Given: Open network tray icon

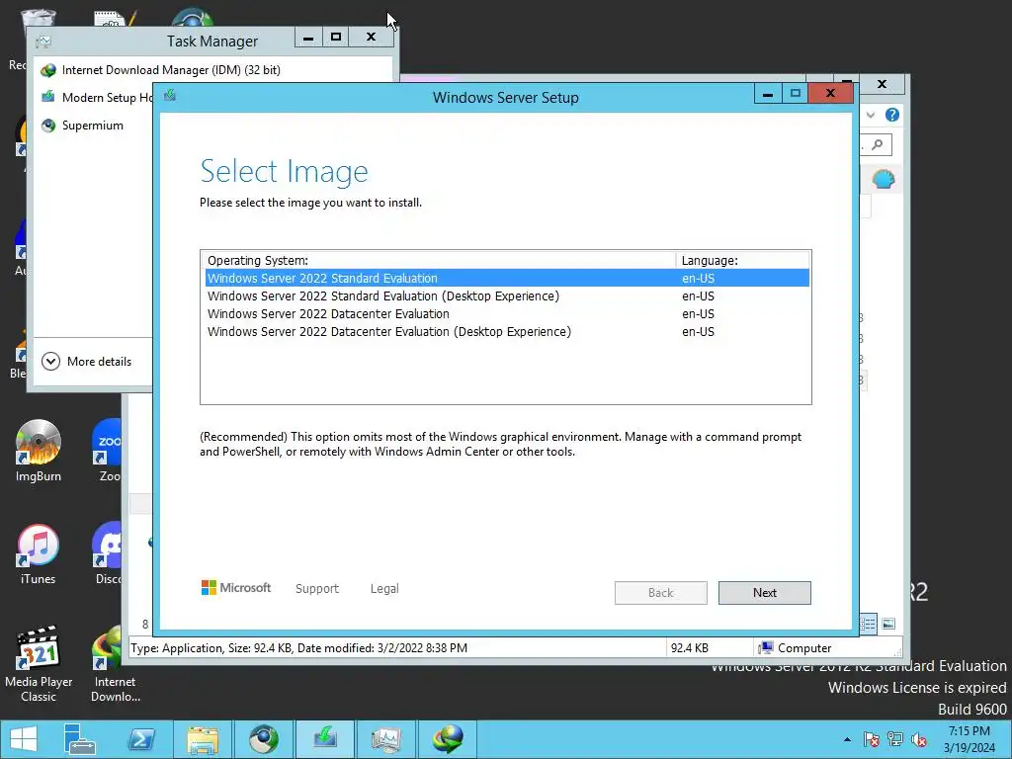Looking at the screenshot, I should [895, 739].
